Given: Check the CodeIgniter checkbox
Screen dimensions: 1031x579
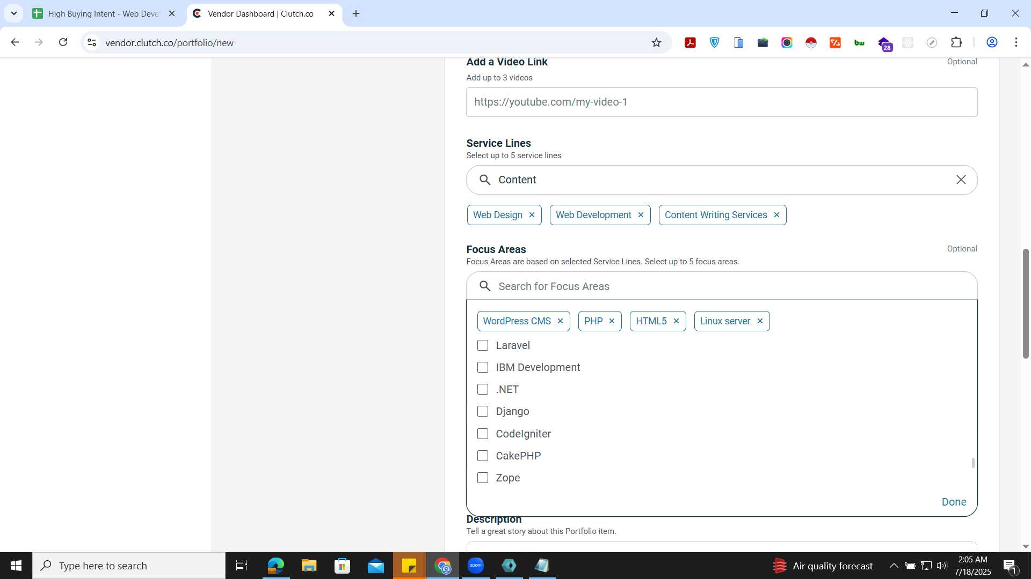Looking at the screenshot, I should point(483,434).
